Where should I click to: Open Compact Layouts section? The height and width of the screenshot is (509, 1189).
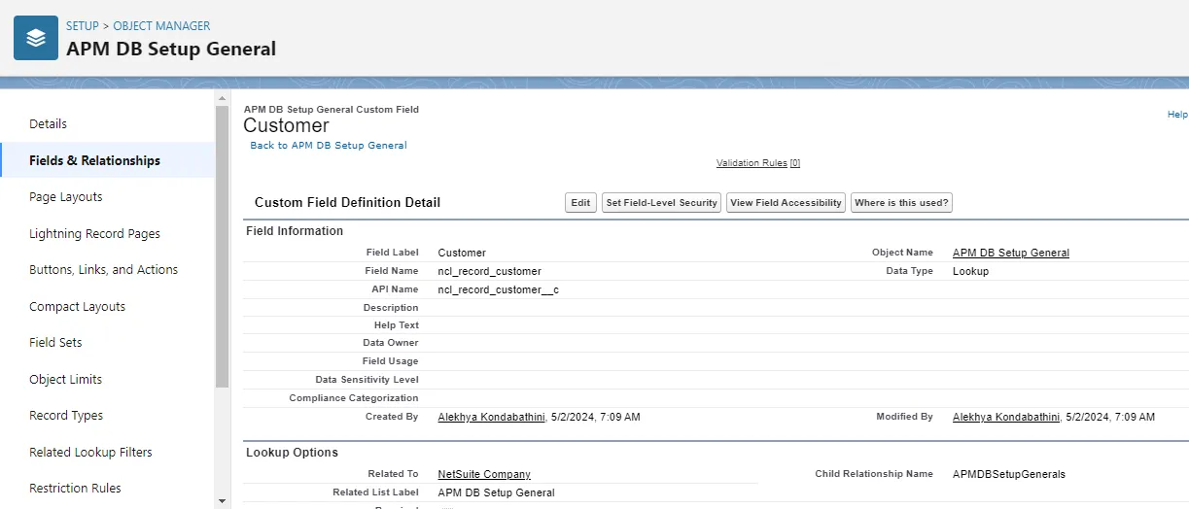[x=78, y=307]
